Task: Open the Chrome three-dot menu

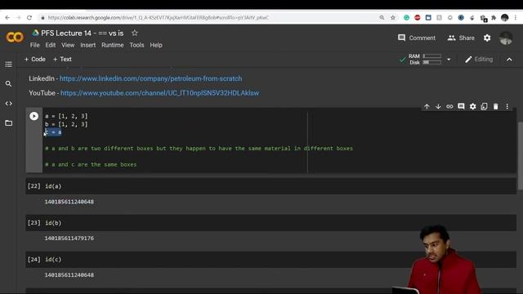Action: pos(516,18)
